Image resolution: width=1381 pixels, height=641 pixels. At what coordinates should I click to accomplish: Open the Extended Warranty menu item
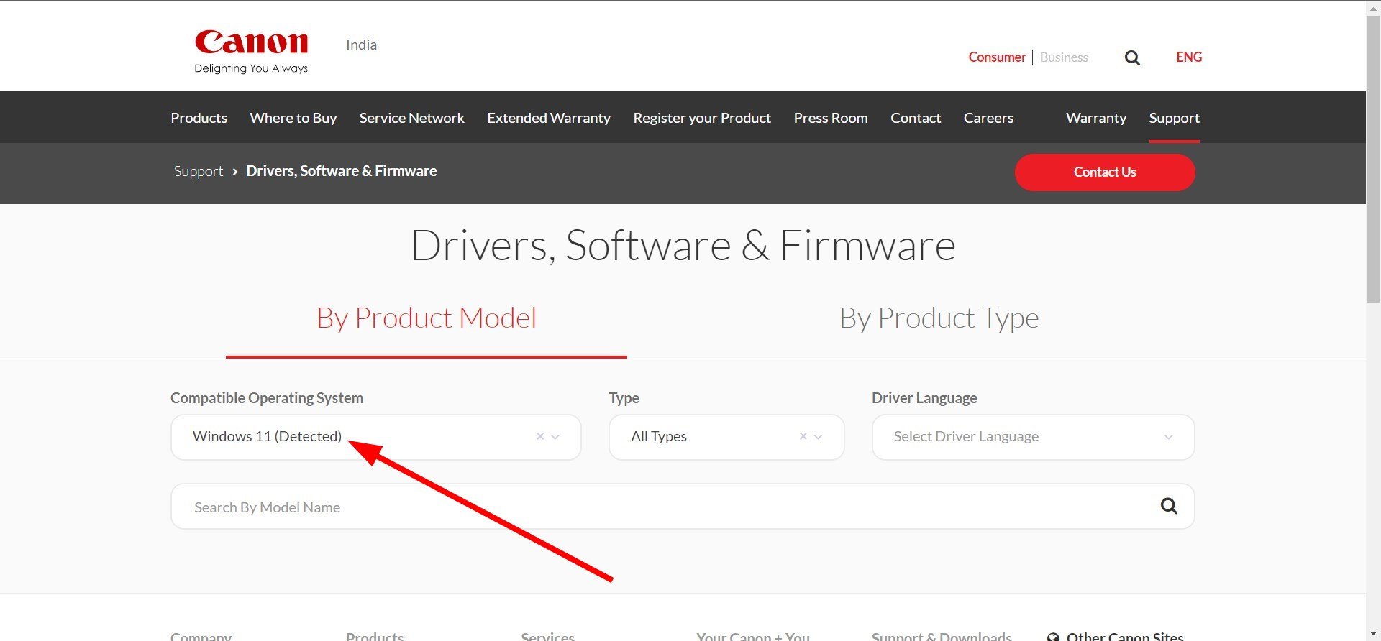(549, 118)
